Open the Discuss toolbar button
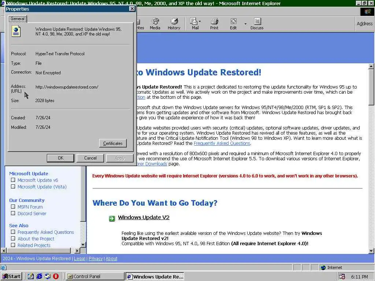The height and width of the screenshot is (281, 375). [257, 24]
